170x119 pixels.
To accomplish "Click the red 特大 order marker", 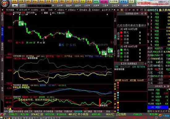I will [x=121, y=32].
